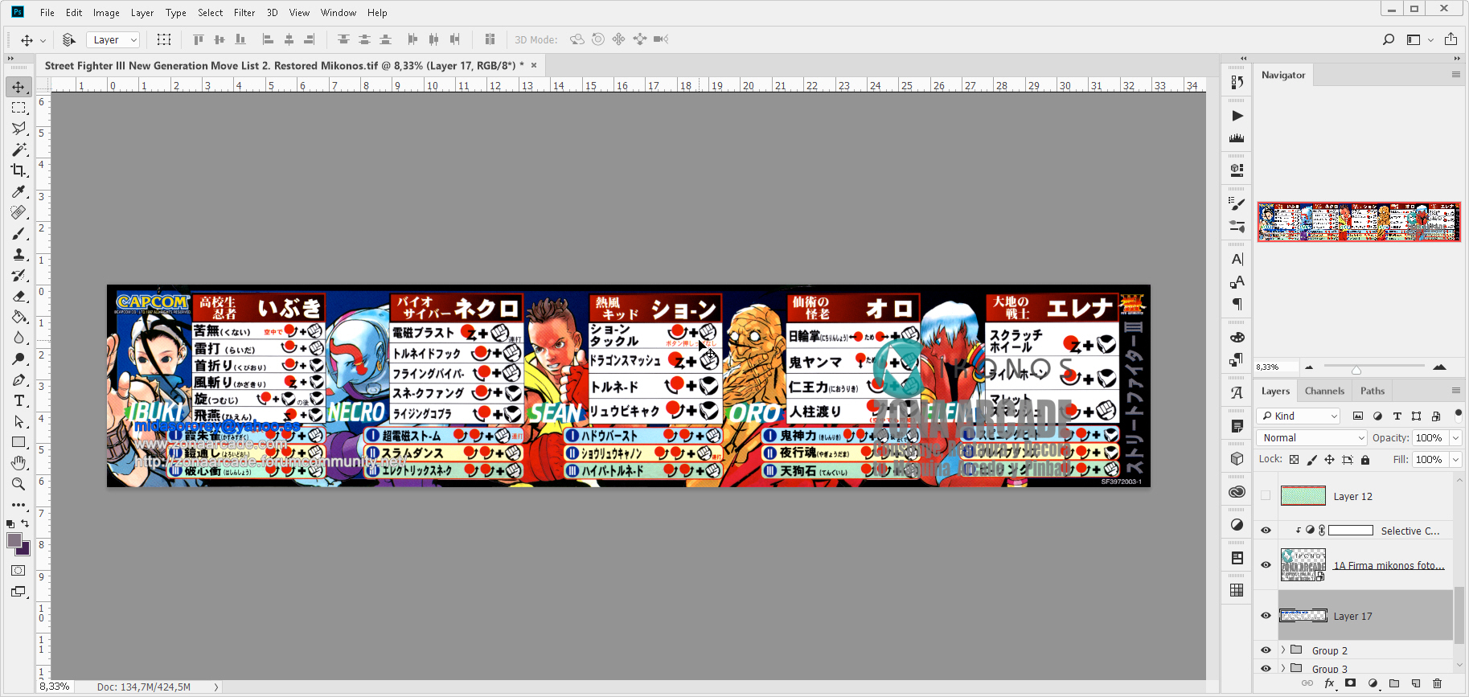
Task: Select the Horizontal Type tool
Action: tap(18, 400)
